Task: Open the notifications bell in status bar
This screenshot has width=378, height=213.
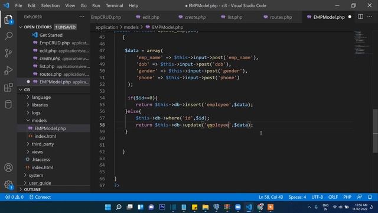Action: pyautogui.click(x=370, y=197)
